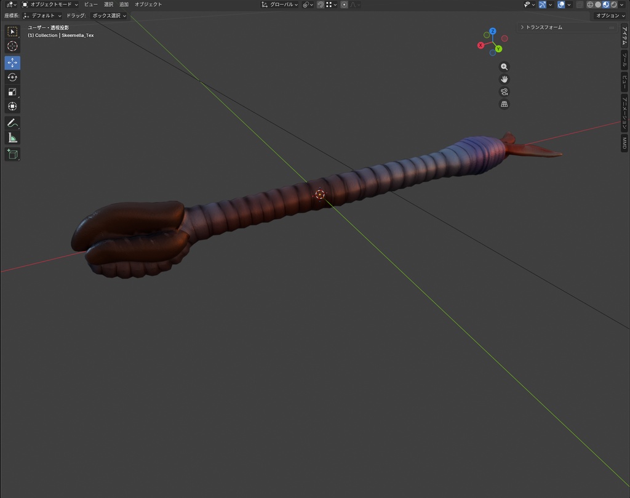Open the デフォルト coordinate system dropdown
630x498 pixels.
(x=42, y=15)
